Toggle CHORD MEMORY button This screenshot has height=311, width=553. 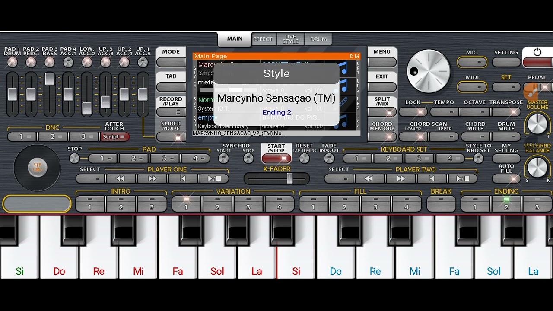[x=382, y=137]
